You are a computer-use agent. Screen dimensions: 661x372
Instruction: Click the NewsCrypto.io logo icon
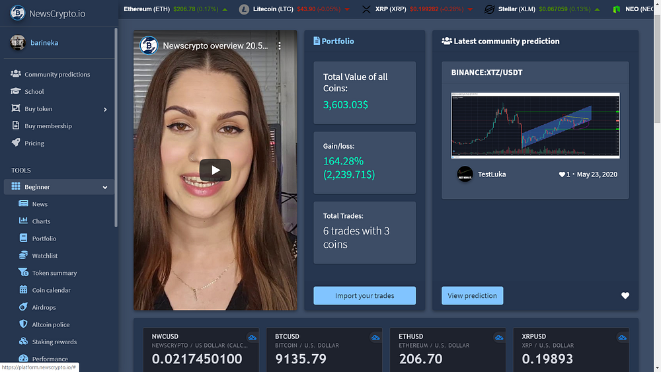(17, 13)
